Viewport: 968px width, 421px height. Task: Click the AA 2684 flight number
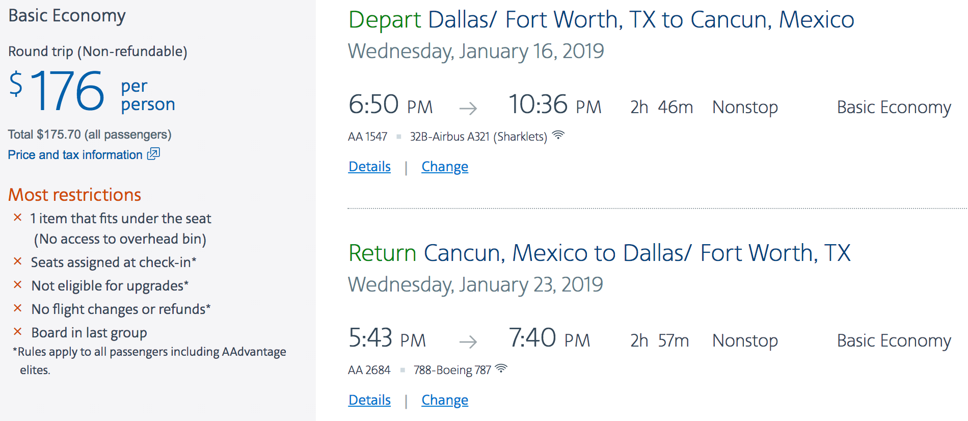pyautogui.click(x=369, y=370)
